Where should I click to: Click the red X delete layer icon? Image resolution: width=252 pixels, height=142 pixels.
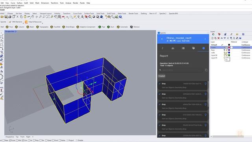[x=219, y=38]
